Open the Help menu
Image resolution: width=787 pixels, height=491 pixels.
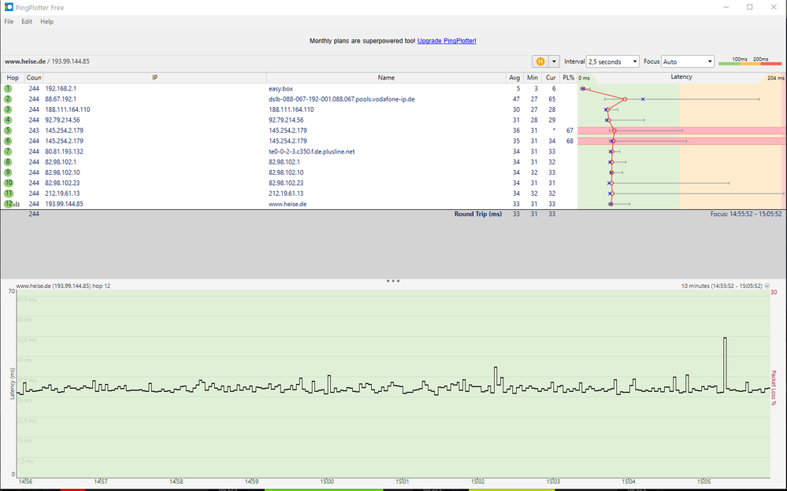point(46,21)
